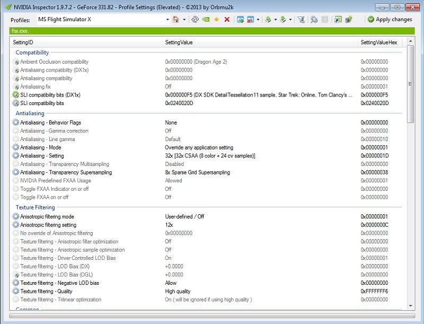Click gear icon beside SLI compatibility bits (DX1x)

click(x=16, y=95)
